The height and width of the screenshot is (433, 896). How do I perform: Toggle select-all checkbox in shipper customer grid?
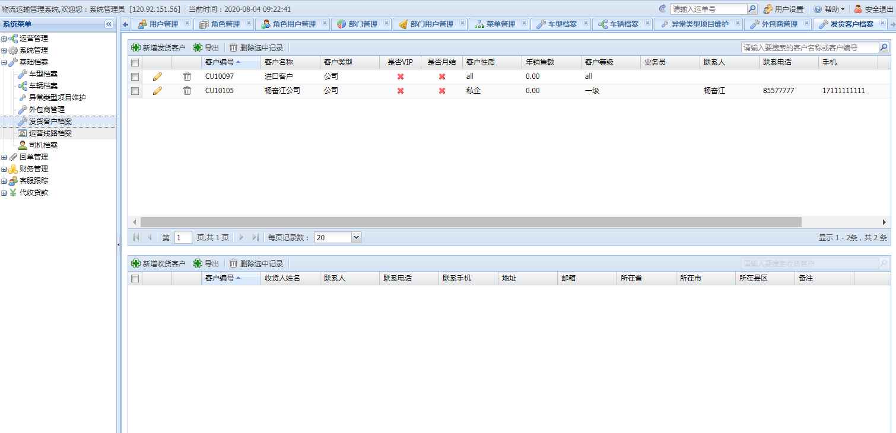point(135,62)
